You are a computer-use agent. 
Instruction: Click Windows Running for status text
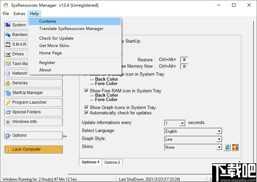40,179
